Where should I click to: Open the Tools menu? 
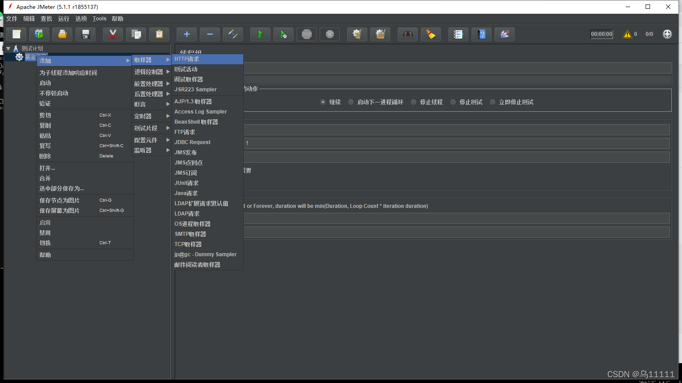pos(99,19)
